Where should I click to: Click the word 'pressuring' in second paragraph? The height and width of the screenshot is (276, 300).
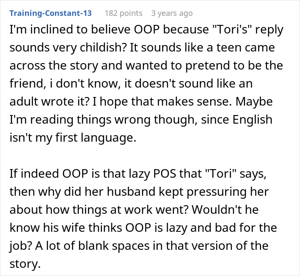(x=216, y=192)
